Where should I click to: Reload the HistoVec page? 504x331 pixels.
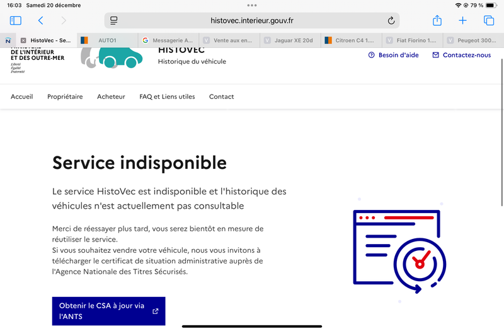(391, 21)
